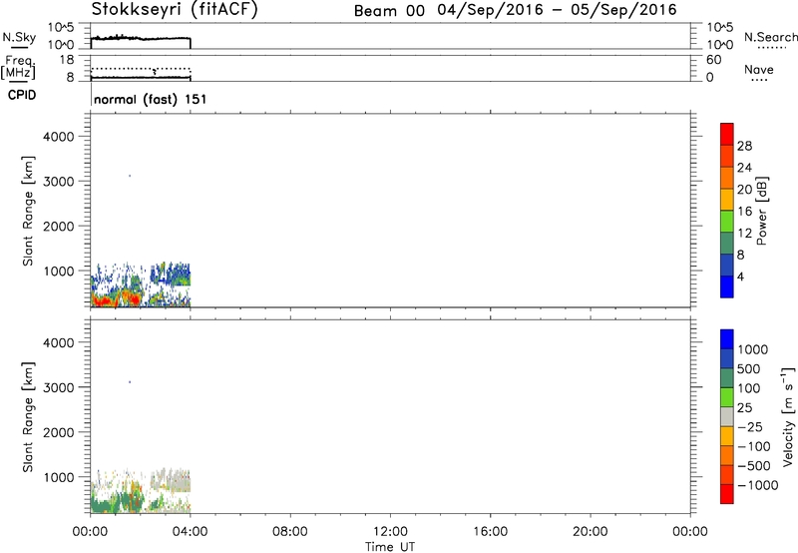Select the 'normal (fast) 151' CPID text
The width and height of the screenshot is (798, 553).
pos(151,99)
